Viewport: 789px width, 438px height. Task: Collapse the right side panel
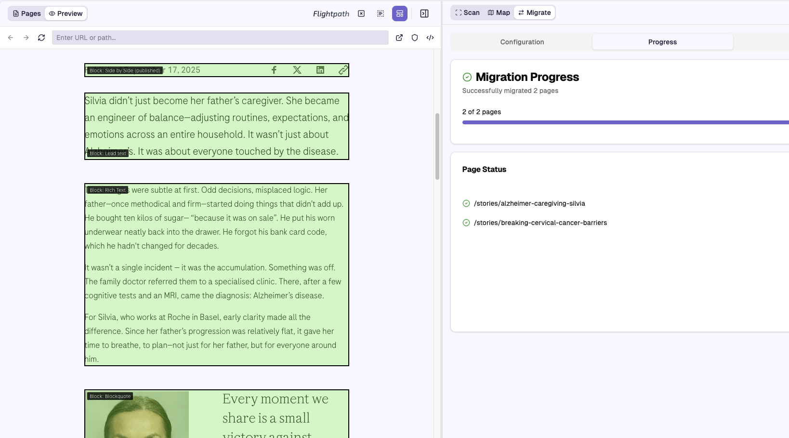[424, 13]
